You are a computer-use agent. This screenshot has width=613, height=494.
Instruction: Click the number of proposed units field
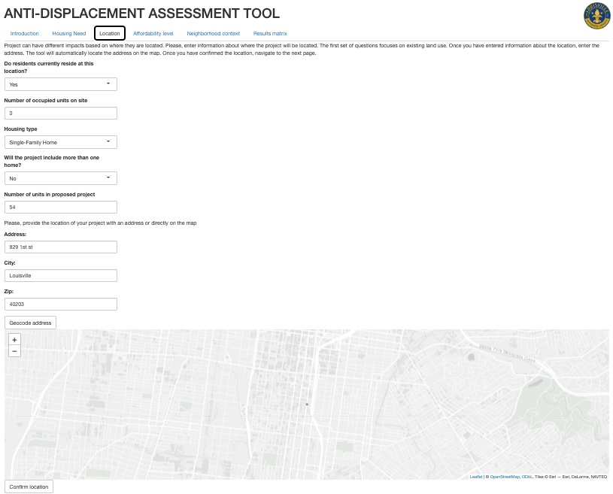60,208
